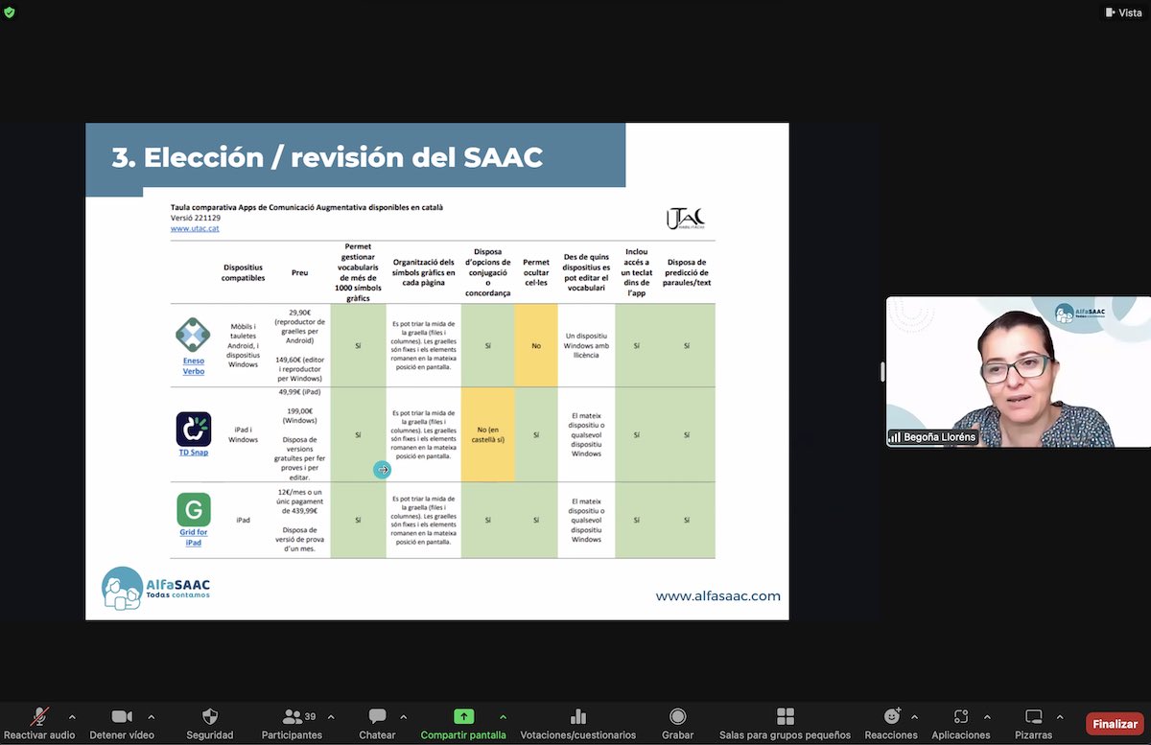Screen dimensions: 1151x745
Task: Click 'Dispositius compatibles' column header
Action: [244, 272]
